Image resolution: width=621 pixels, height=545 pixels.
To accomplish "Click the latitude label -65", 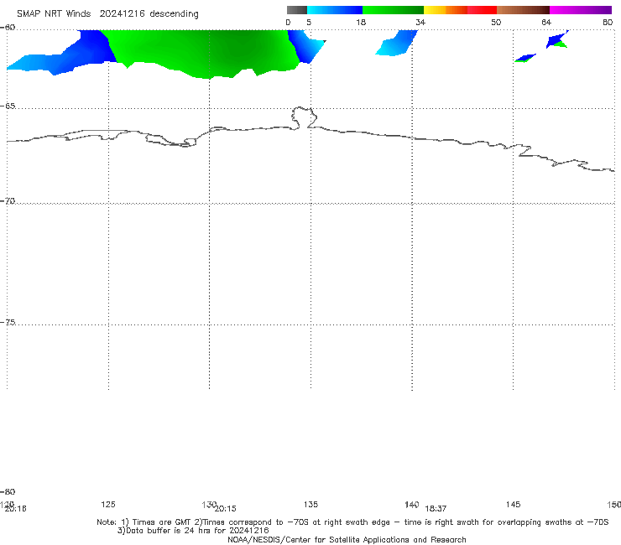I will pyautogui.click(x=8, y=106).
